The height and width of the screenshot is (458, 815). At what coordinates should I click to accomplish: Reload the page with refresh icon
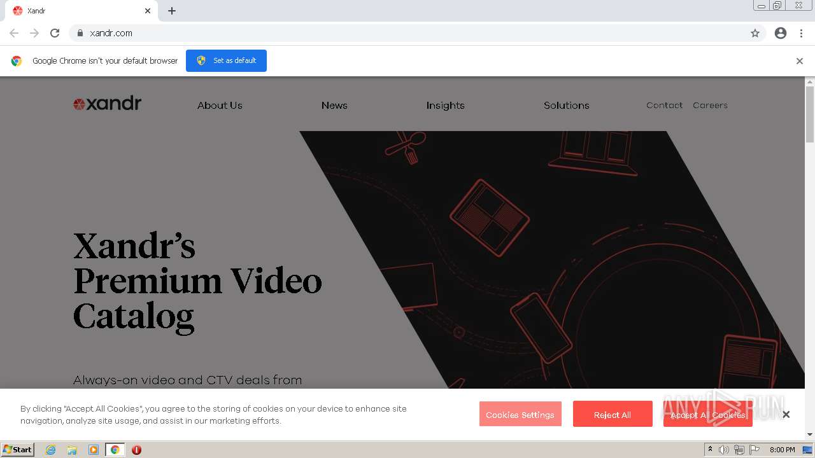pyautogui.click(x=55, y=33)
